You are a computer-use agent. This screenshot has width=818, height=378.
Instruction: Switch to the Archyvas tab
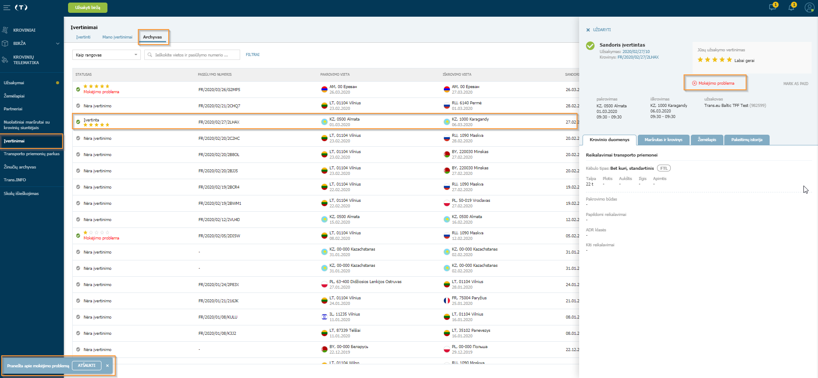coord(152,37)
